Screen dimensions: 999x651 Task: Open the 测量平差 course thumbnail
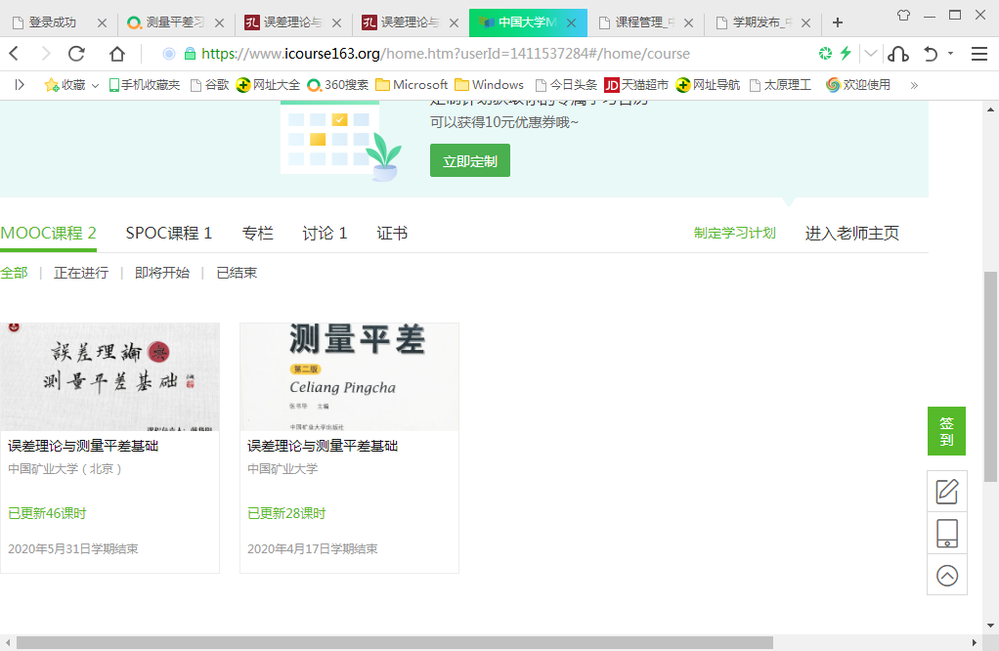pyautogui.click(x=349, y=377)
